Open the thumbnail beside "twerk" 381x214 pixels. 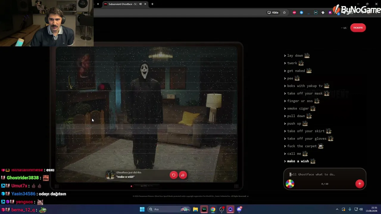pyautogui.click(x=301, y=63)
